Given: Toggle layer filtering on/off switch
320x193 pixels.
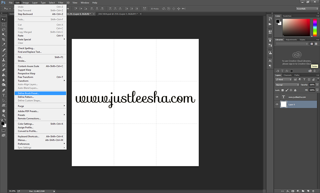Looking at the screenshot, I should coord(318,79).
